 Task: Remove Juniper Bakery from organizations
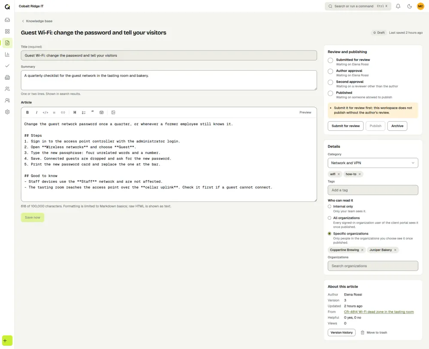[395, 250]
